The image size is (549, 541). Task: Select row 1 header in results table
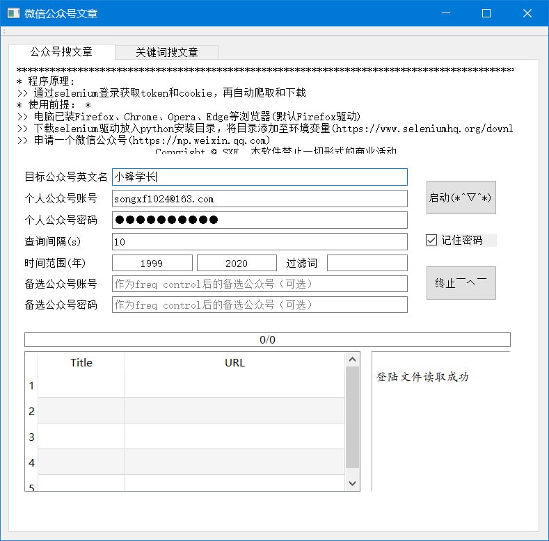point(31,385)
